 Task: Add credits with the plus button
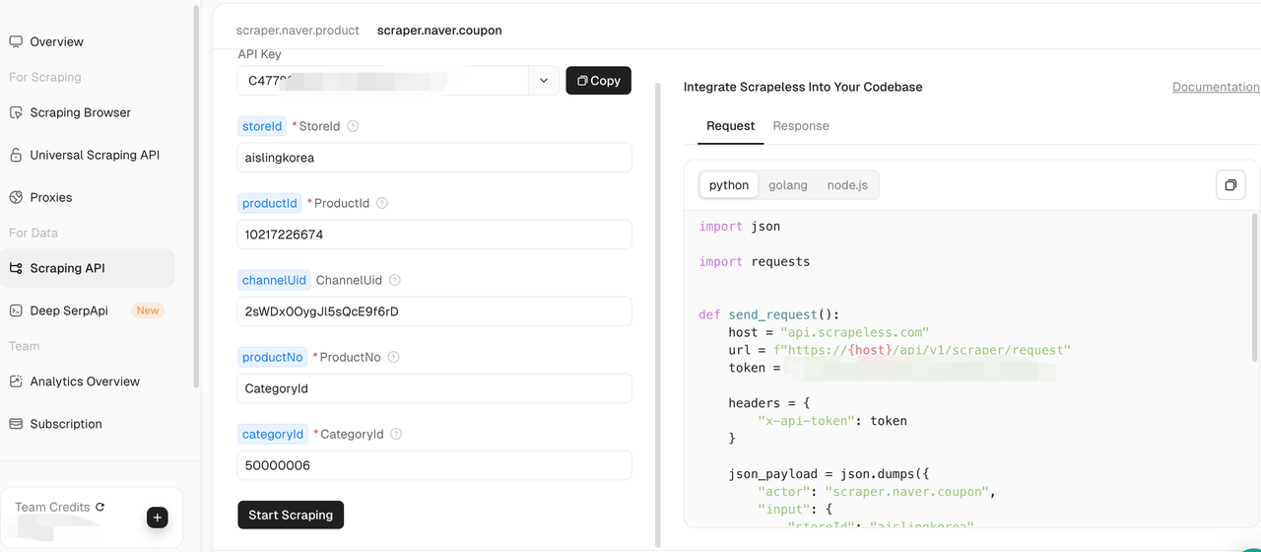pos(157,517)
